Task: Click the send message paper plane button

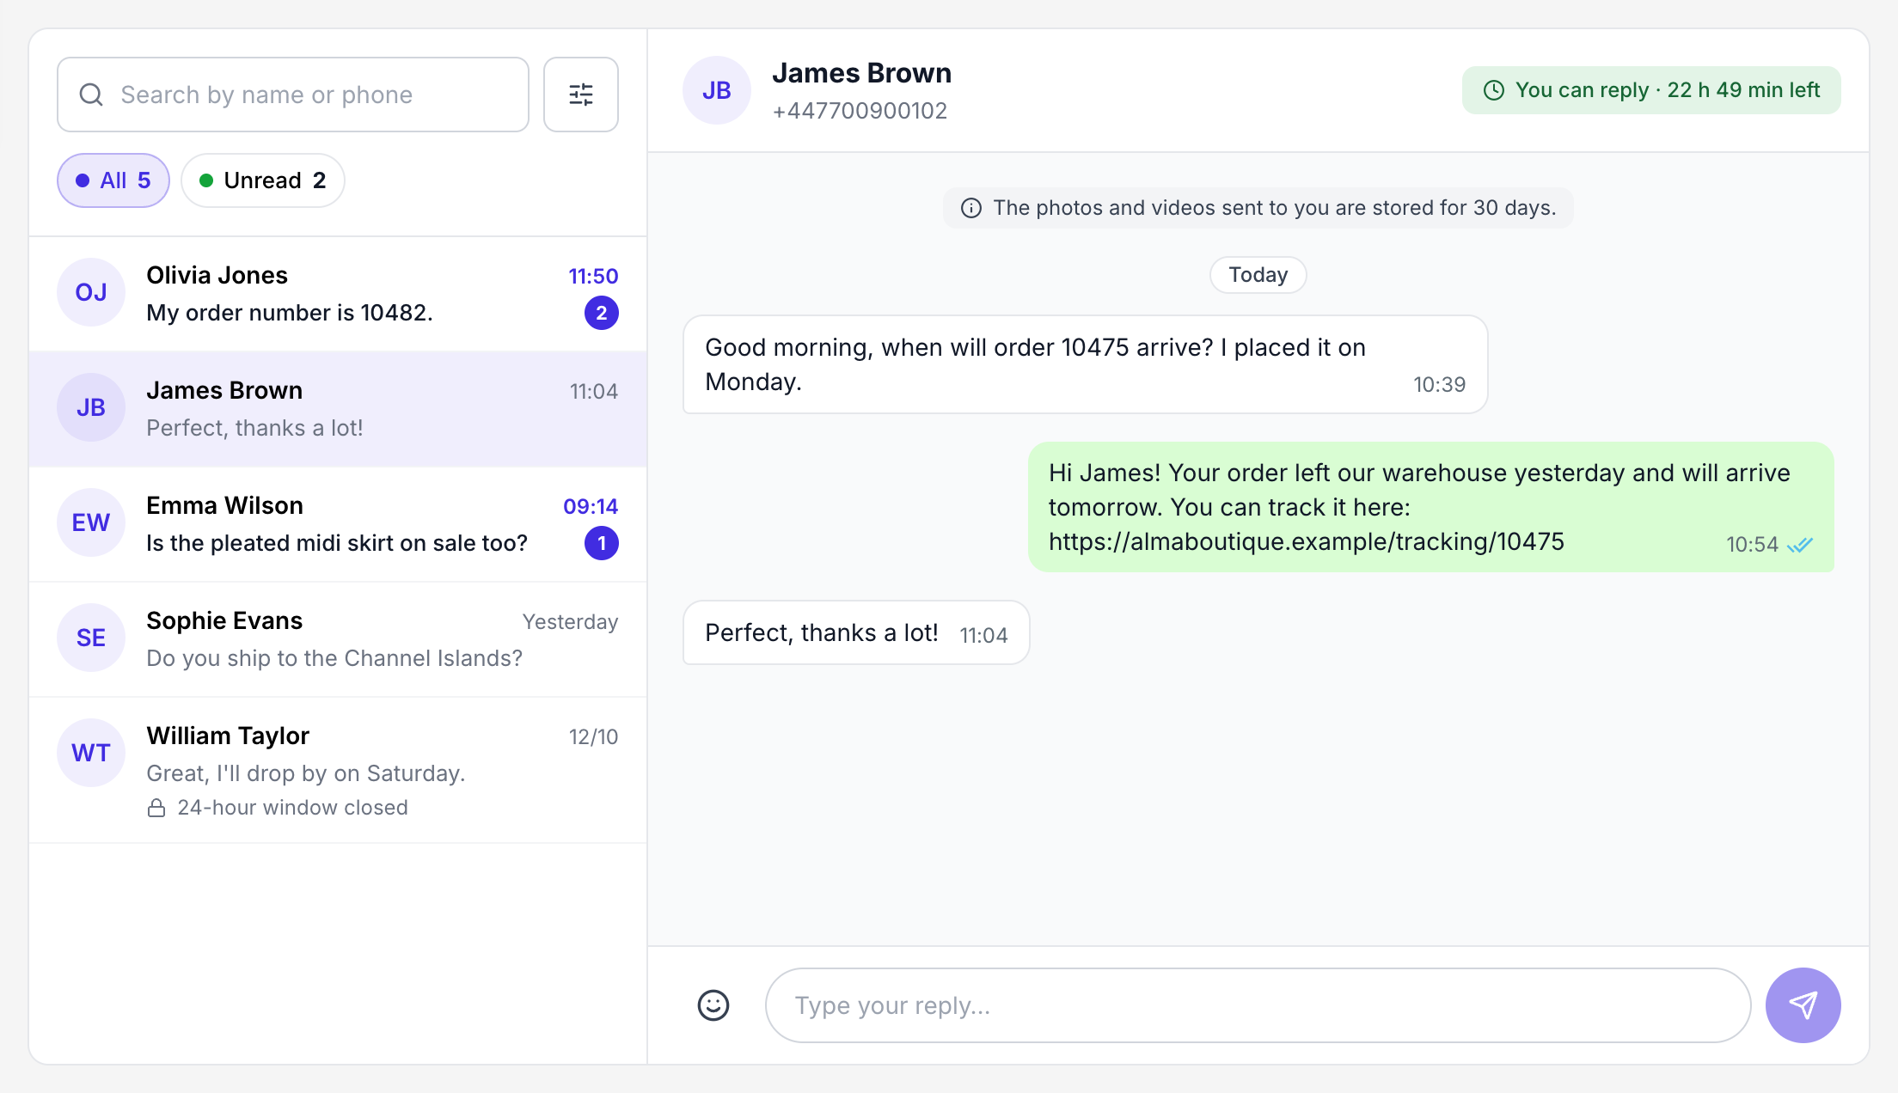Action: click(1803, 1005)
